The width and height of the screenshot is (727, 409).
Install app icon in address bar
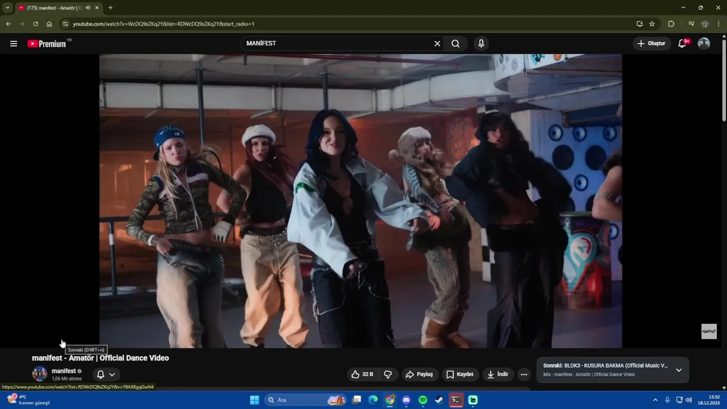640,24
